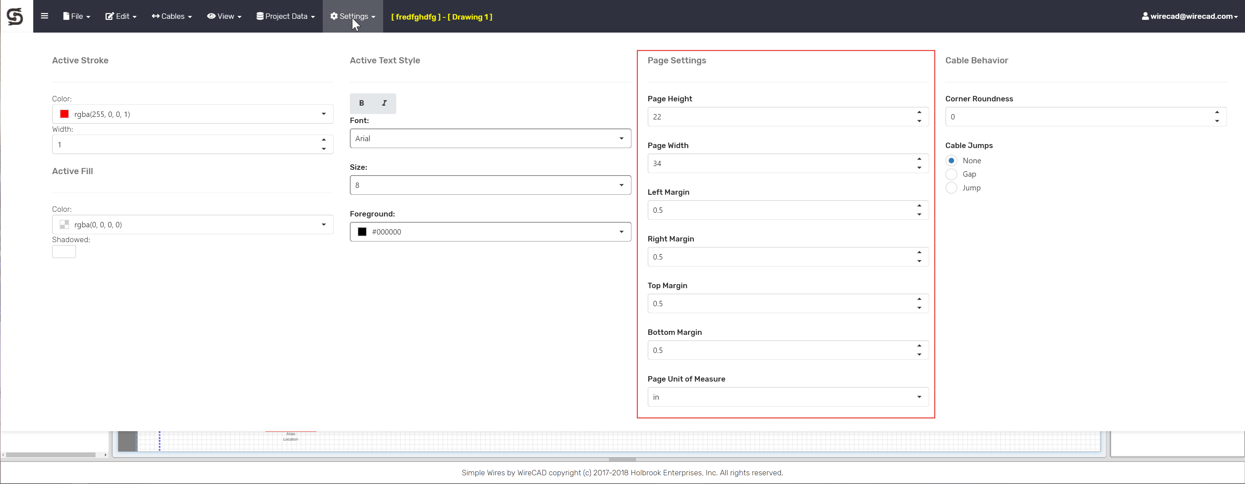The height and width of the screenshot is (484, 1245).
Task: Open the Cables menu
Action: 171,16
